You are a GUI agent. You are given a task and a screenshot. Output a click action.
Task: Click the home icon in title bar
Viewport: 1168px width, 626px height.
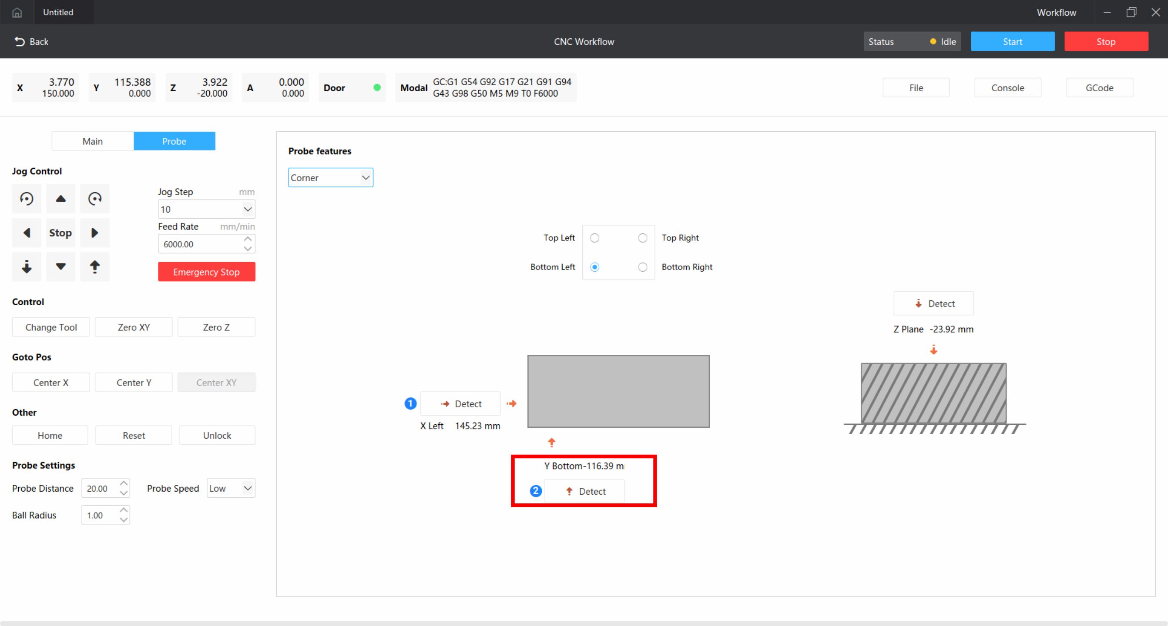[x=17, y=12]
